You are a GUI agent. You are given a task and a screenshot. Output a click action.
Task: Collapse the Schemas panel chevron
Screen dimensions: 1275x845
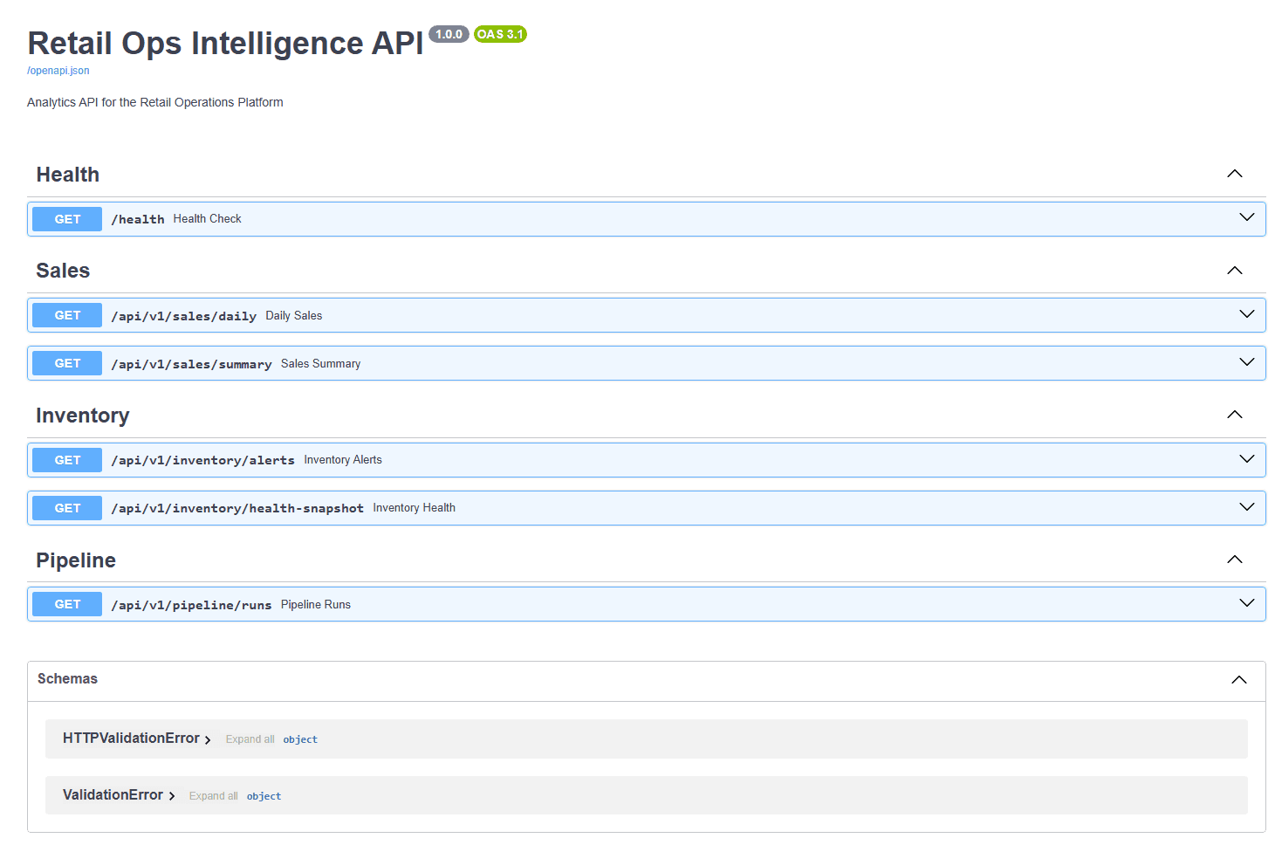1238,680
